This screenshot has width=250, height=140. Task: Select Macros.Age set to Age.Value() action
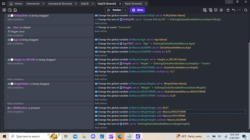131,40
